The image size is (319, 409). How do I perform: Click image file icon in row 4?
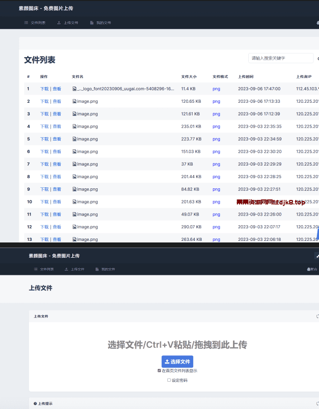[x=74, y=126]
